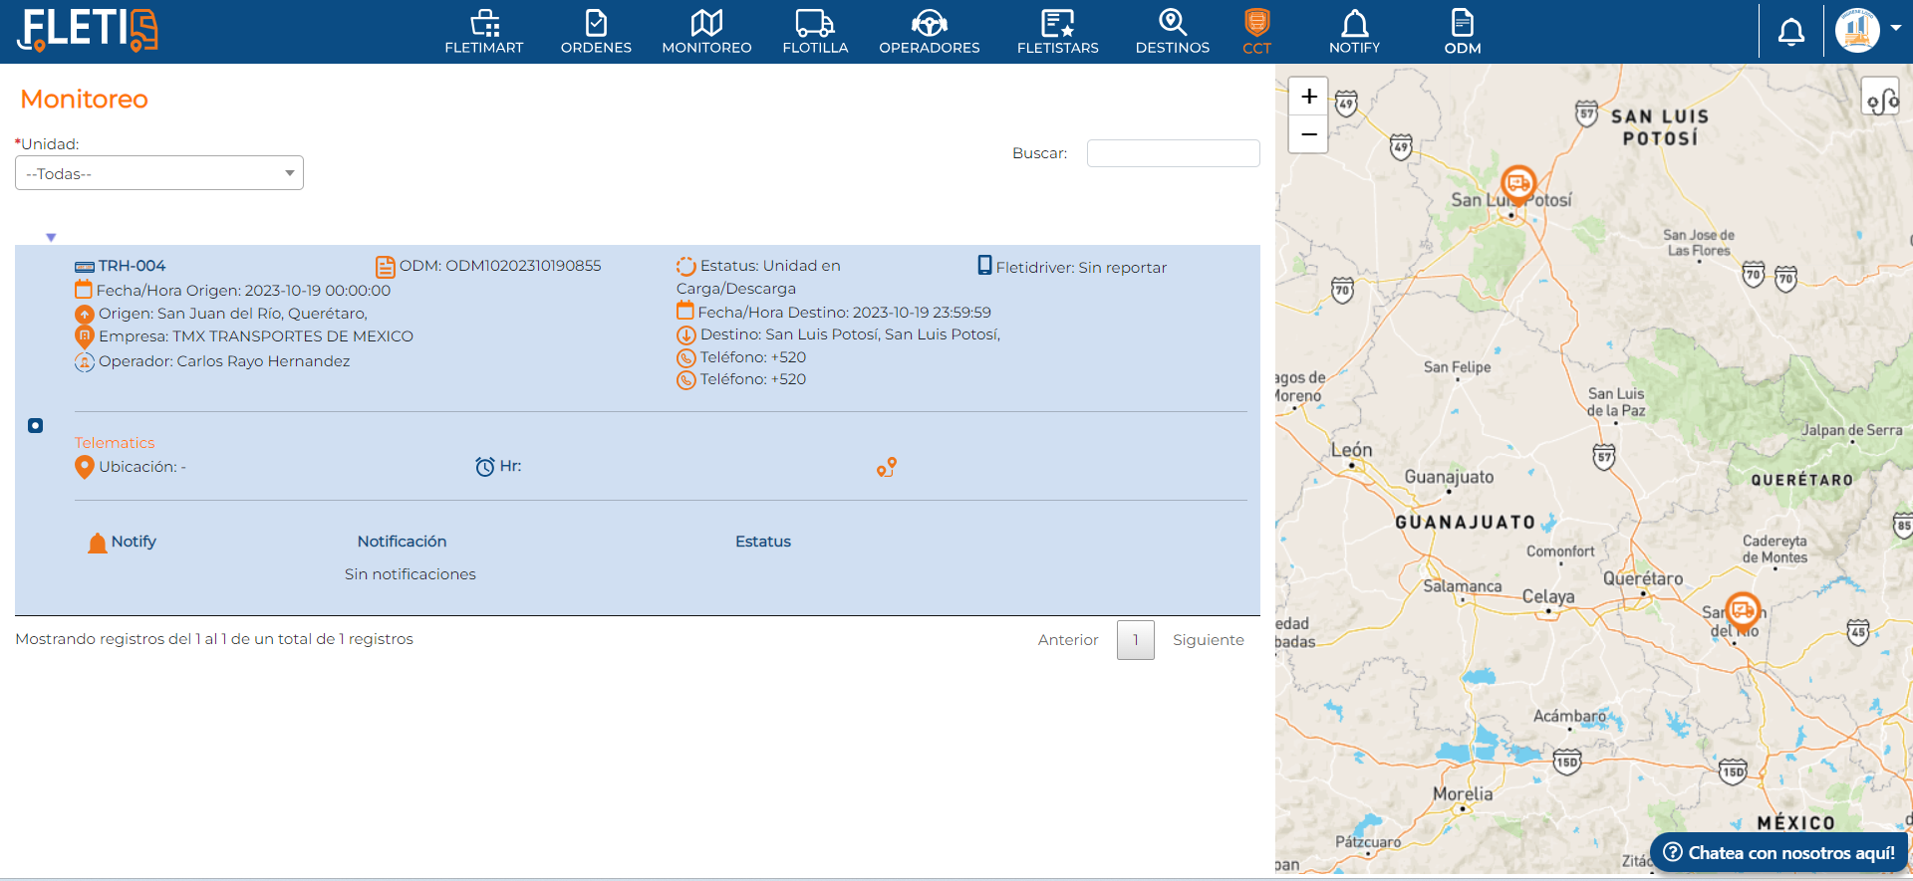Collapse the record list with the small triangle
Viewport: 1913px width, 881px height.
(51, 237)
